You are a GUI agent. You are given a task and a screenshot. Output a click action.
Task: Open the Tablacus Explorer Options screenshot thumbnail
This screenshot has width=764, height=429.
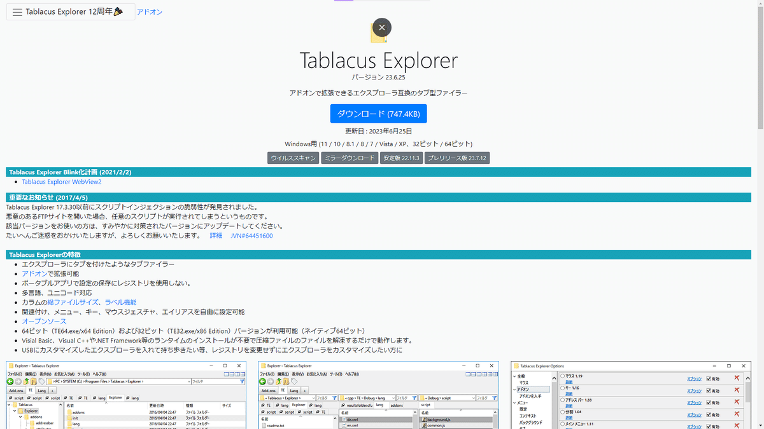tap(631, 395)
